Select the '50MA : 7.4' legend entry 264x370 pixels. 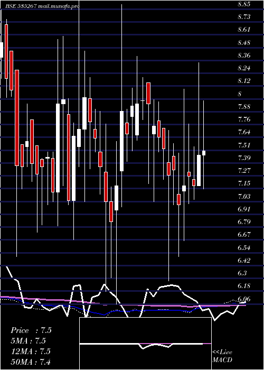click(x=31, y=362)
